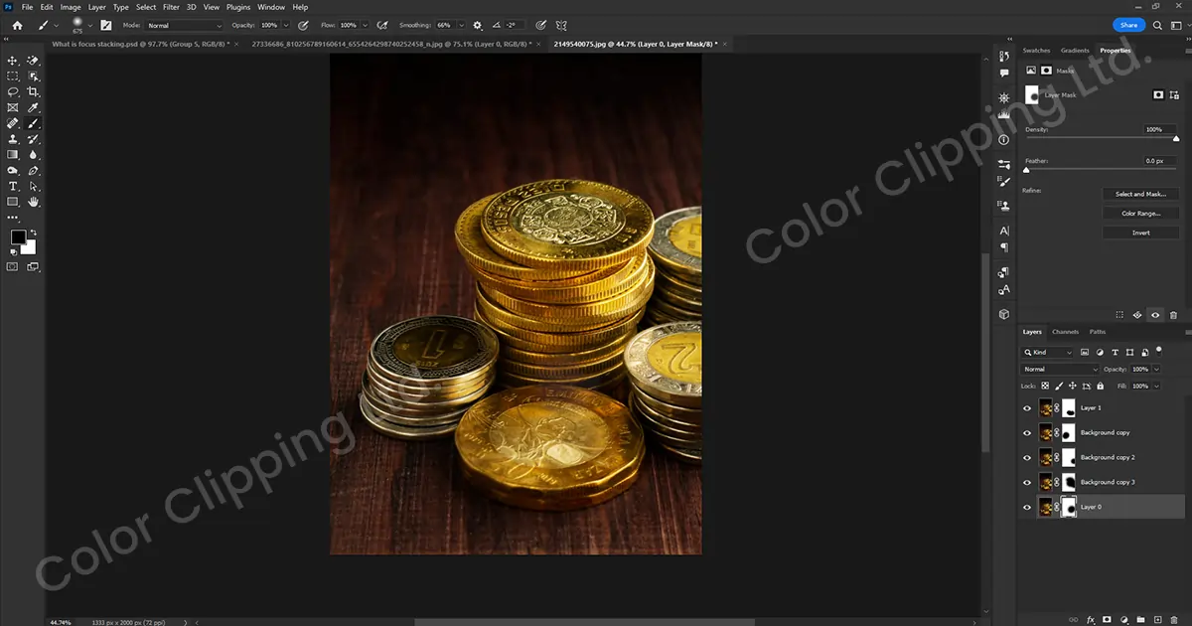Hide the Layer 0 layer
This screenshot has width=1192, height=626.
point(1027,507)
